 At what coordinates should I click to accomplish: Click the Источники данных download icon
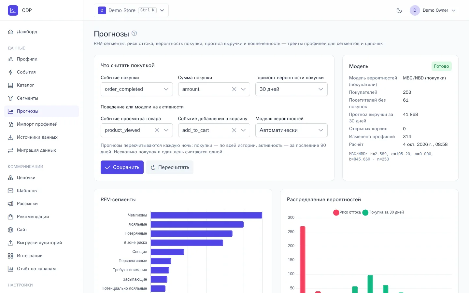point(10,137)
